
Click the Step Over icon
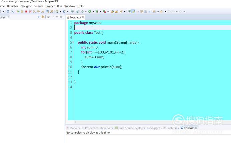[38, 11]
